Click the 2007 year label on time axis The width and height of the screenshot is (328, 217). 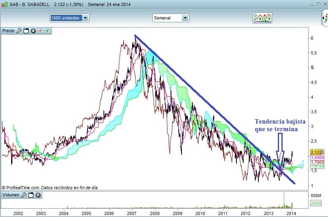coord(132,213)
